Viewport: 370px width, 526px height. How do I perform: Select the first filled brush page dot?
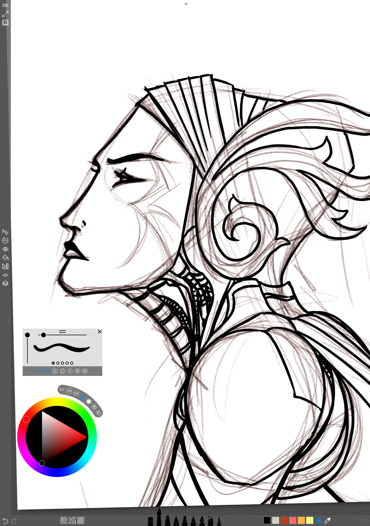53,363
